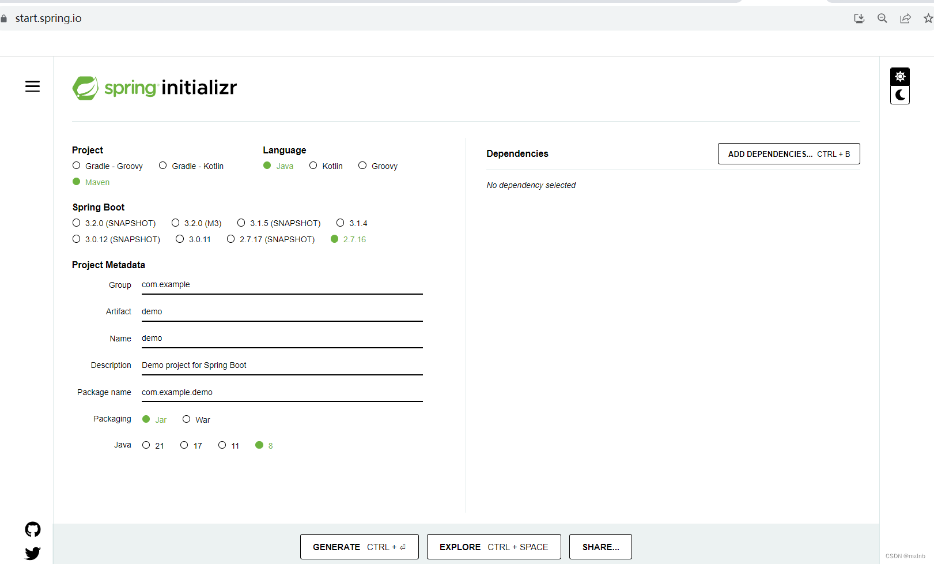The width and height of the screenshot is (934, 564).
Task: Click the Generate button
Action: [x=360, y=547]
